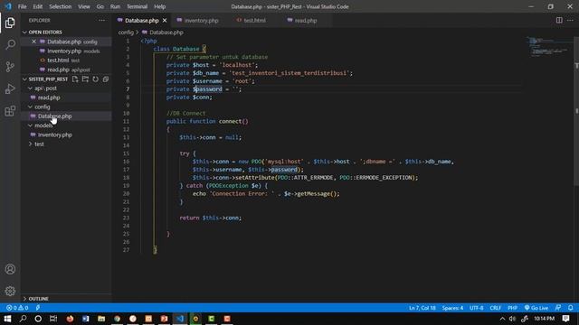Open the Search view in activity bar
579x325 pixels.
click(x=10, y=44)
